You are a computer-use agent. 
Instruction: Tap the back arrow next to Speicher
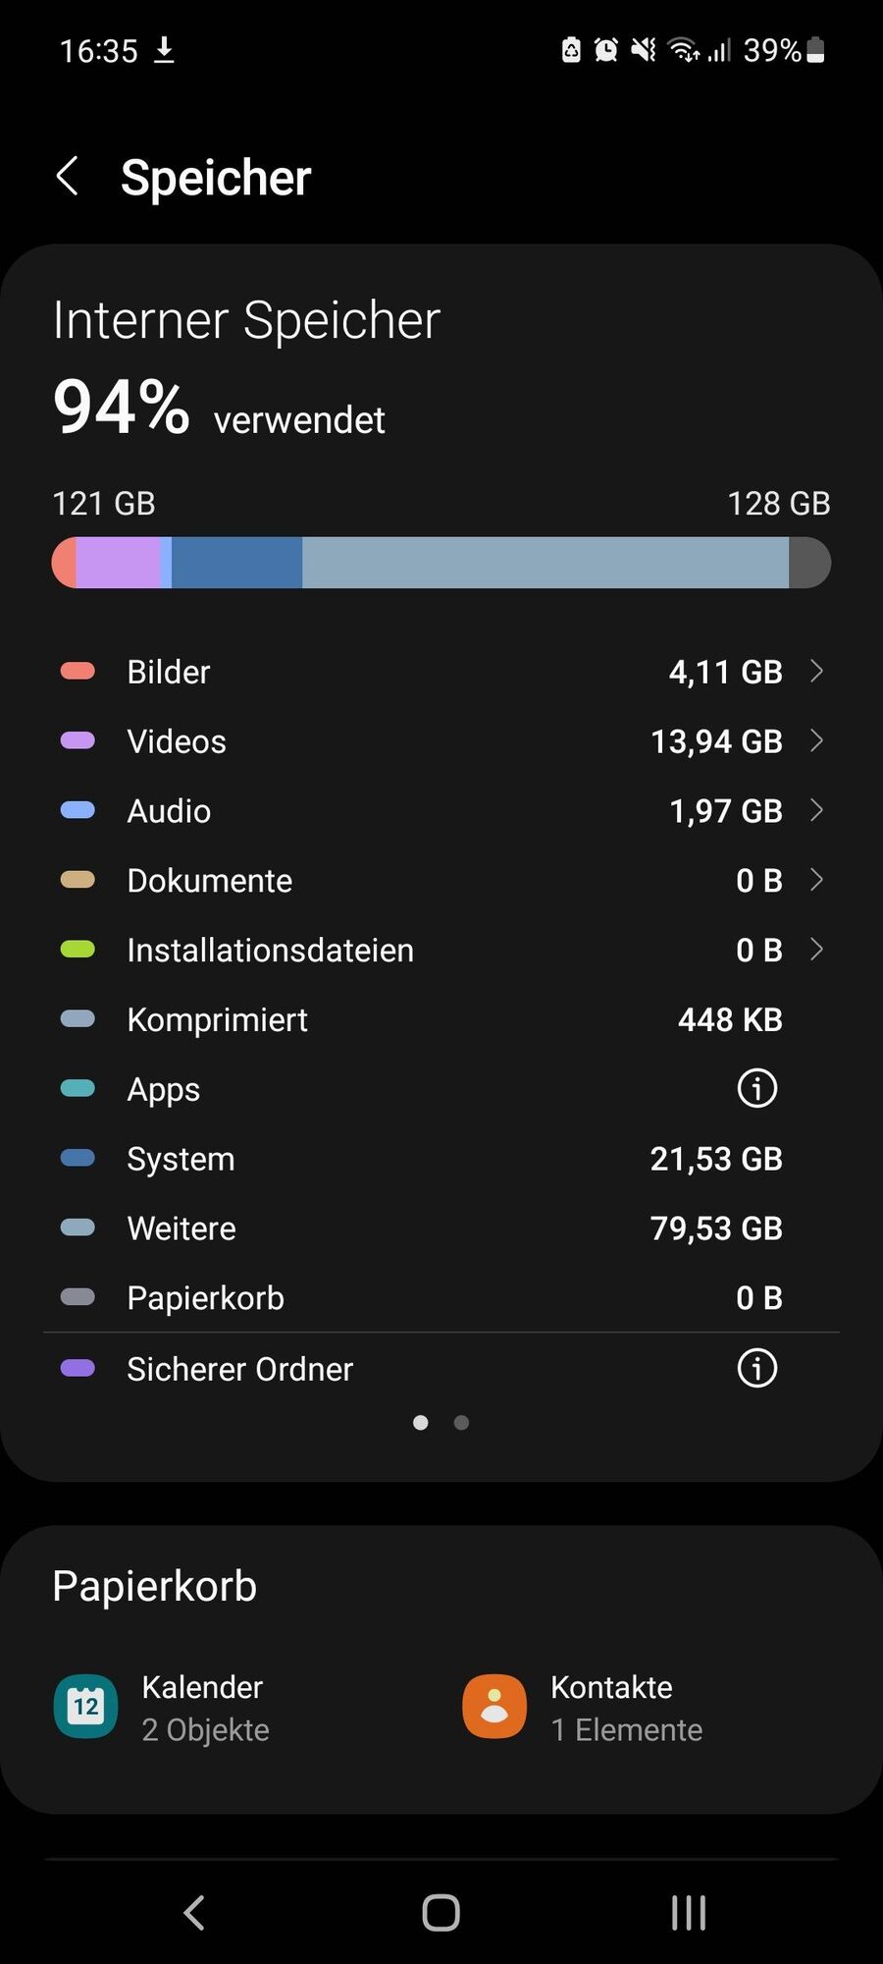coord(67,177)
